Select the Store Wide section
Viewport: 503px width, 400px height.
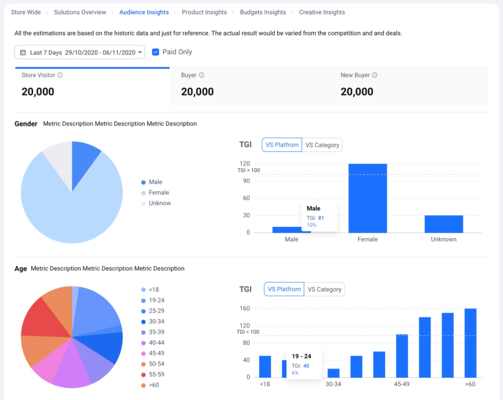pyautogui.click(x=26, y=12)
